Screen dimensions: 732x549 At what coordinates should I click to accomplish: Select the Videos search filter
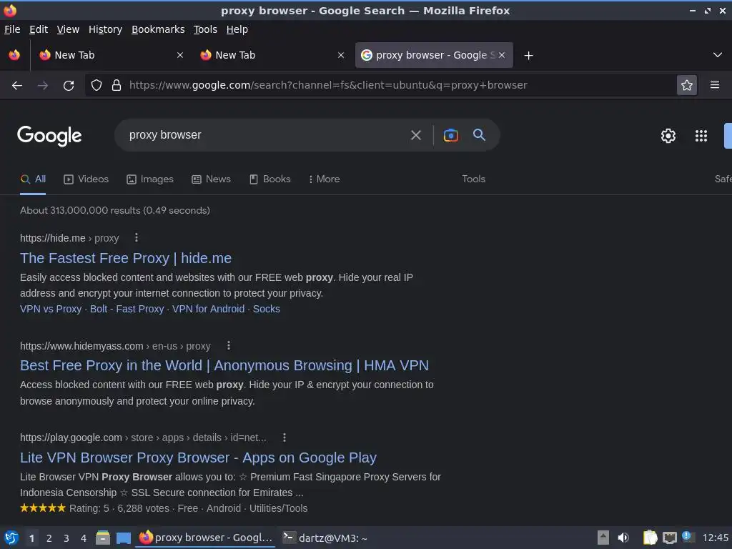tap(86, 179)
